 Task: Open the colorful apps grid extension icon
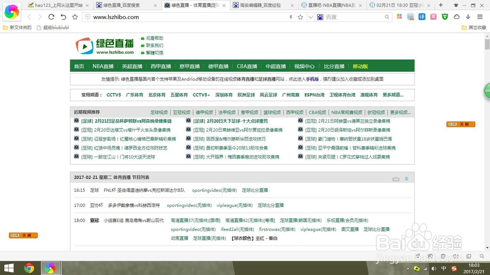[x=399, y=17]
